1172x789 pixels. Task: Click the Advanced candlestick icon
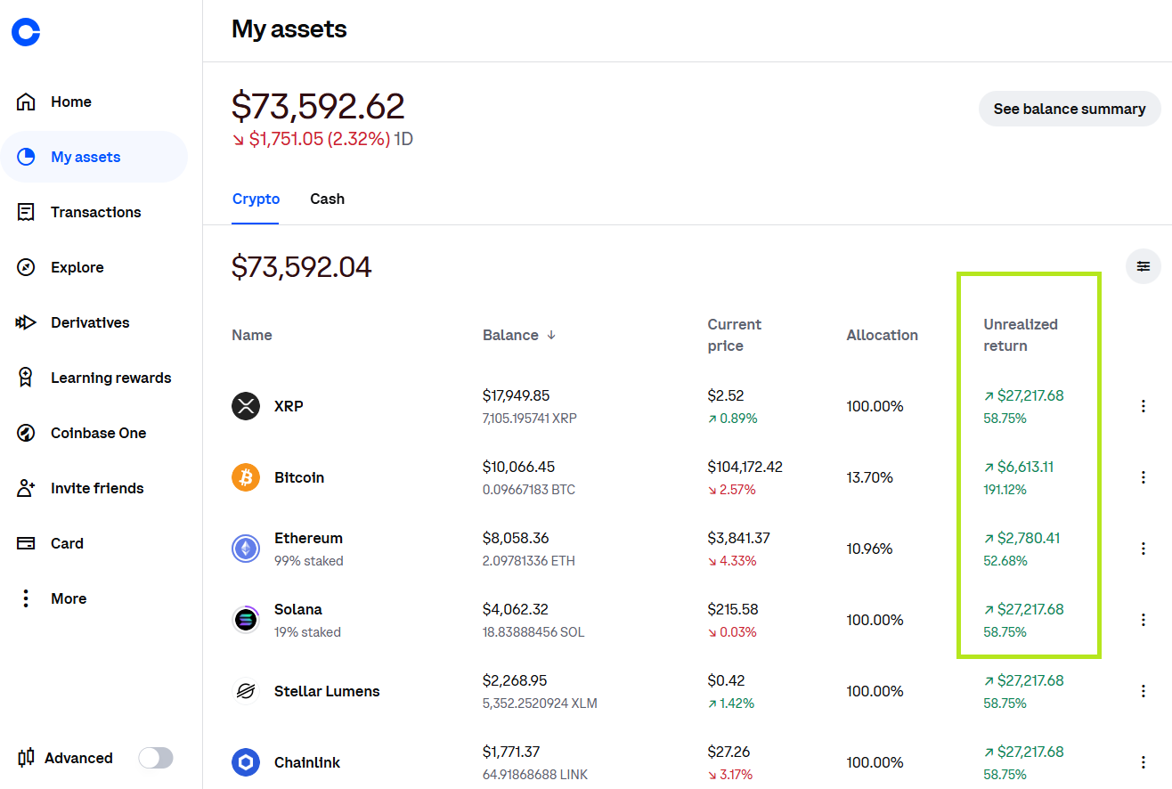point(26,758)
